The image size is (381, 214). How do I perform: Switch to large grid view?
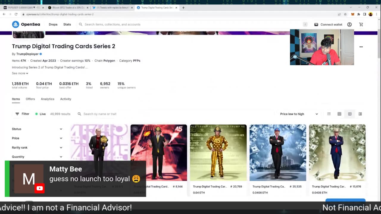pos(350,114)
